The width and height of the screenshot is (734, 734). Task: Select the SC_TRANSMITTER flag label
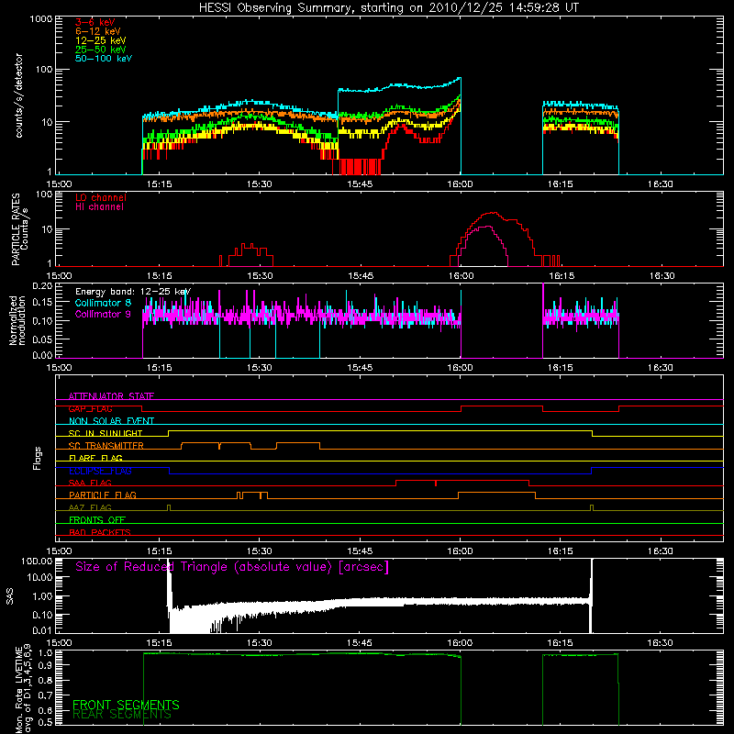point(106,446)
